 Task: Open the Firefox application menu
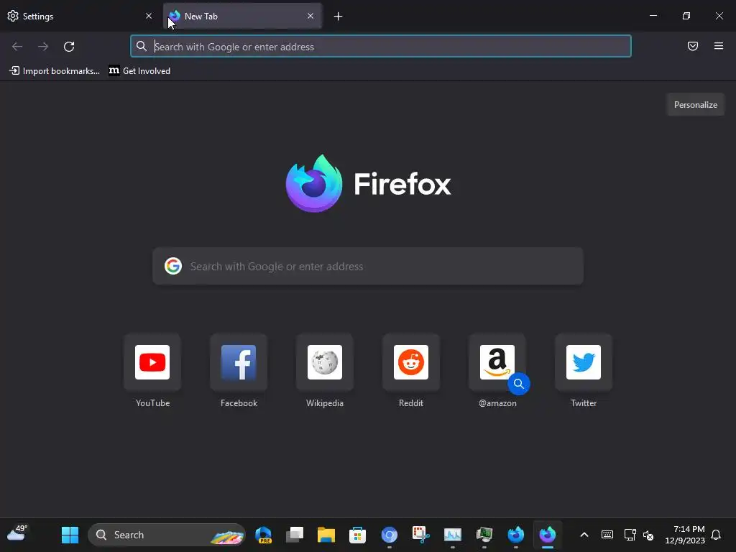(x=718, y=46)
